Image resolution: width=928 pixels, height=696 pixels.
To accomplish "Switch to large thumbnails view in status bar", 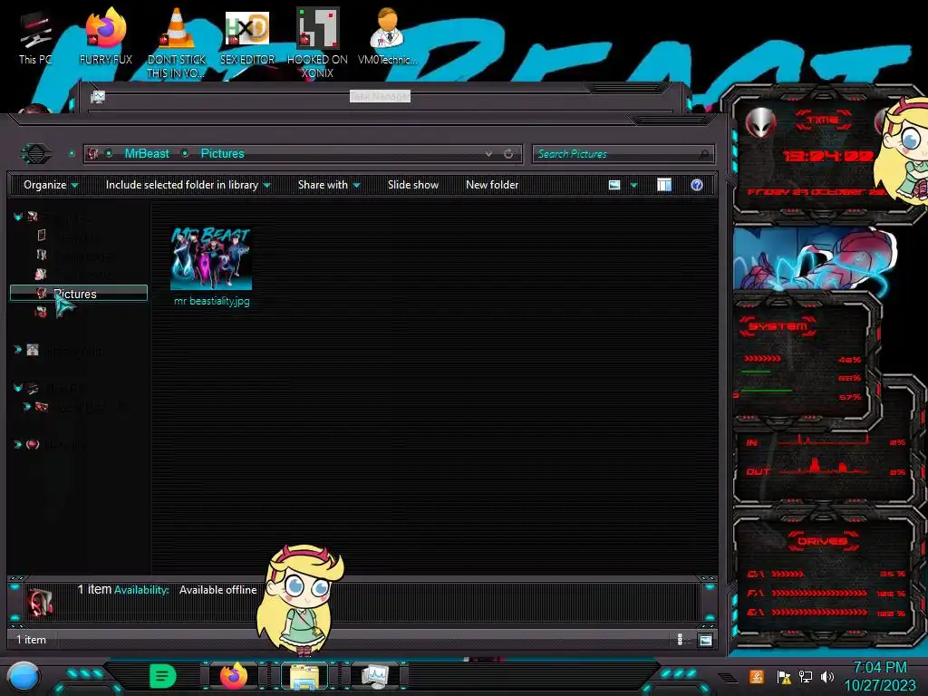I will coord(705,640).
